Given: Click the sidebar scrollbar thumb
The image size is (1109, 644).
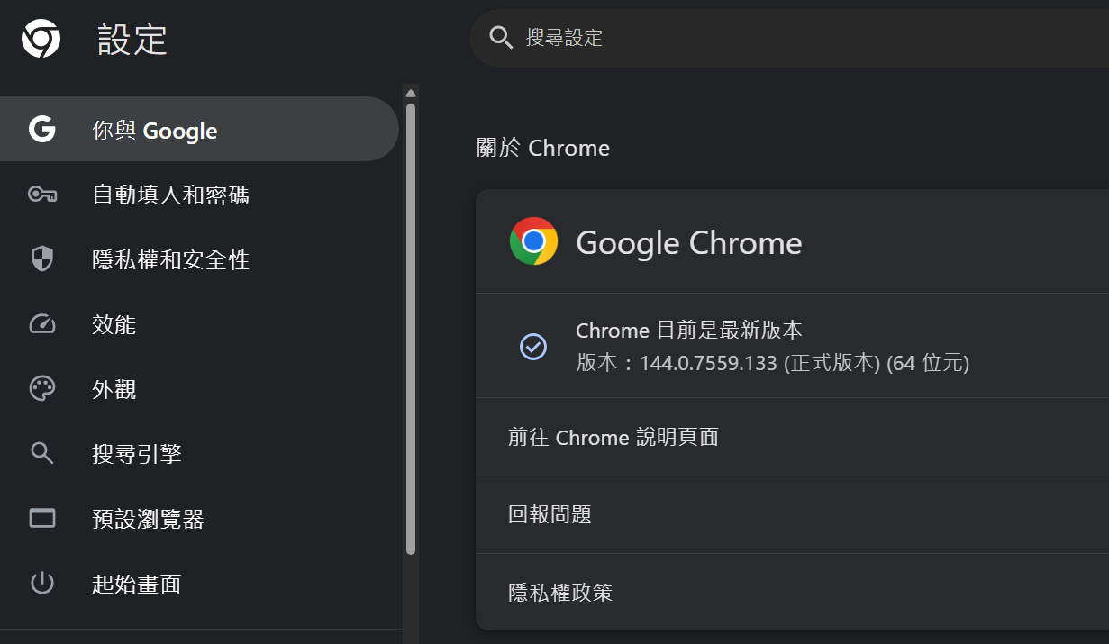Looking at the screenshot, I should (x=411, y=324).
